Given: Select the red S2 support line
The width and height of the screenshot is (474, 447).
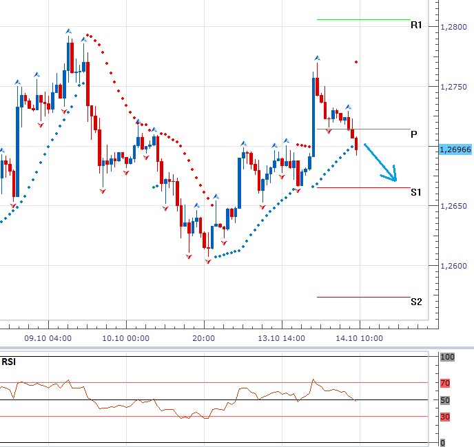Looking at the screenshot, I should tap(363, 297).
